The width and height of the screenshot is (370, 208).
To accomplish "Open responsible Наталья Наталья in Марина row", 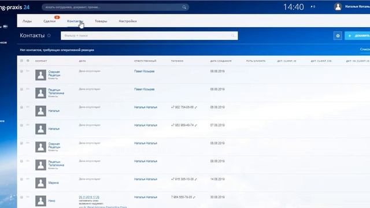I will click(x=146, y=179).
